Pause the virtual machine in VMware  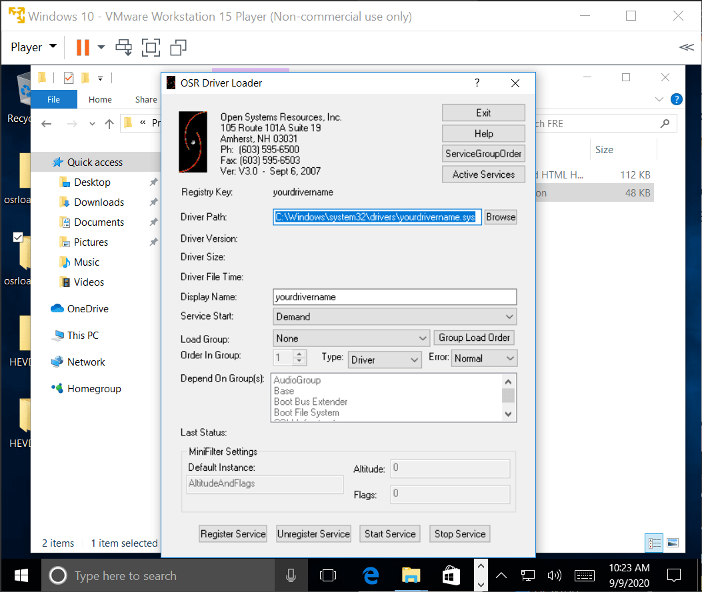point(83,47)
